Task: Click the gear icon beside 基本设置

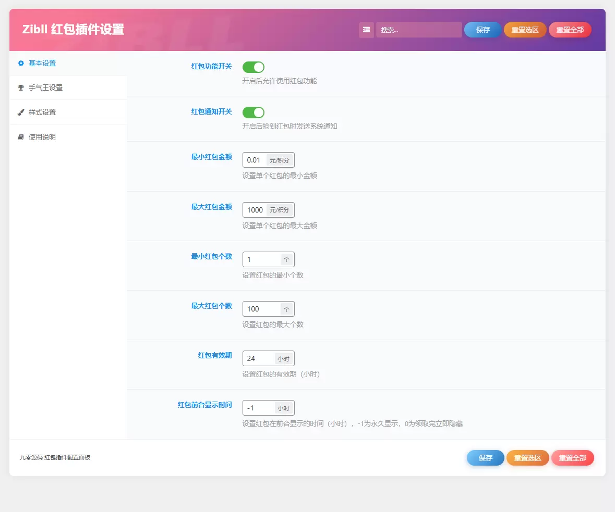Action: pos(21,63)
